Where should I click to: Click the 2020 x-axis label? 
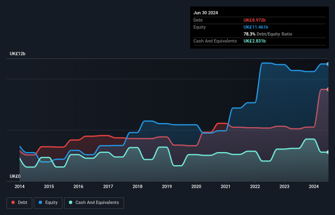(196, 186)
